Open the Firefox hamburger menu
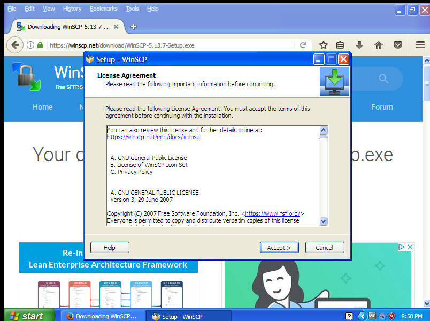This screenshot has width=430, height=321. pyautogui.click(x=420, y=45)
